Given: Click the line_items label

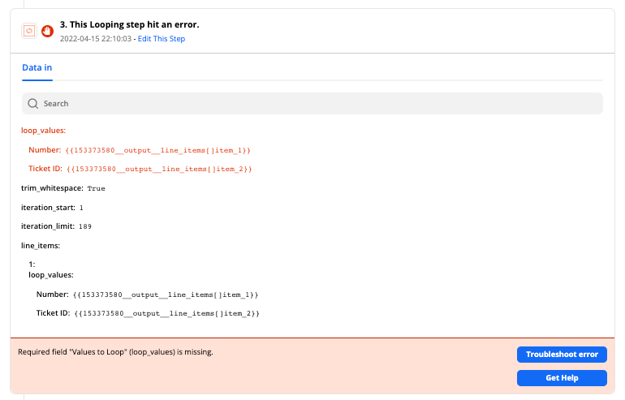Looking at the screenshot, I should tap(41, 245).
